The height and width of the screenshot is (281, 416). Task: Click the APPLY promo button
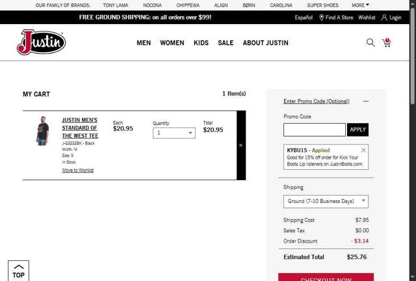coord(357,129)
